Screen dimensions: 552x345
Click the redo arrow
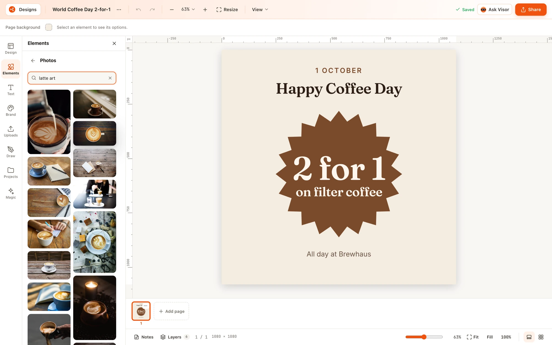[152, 9]
